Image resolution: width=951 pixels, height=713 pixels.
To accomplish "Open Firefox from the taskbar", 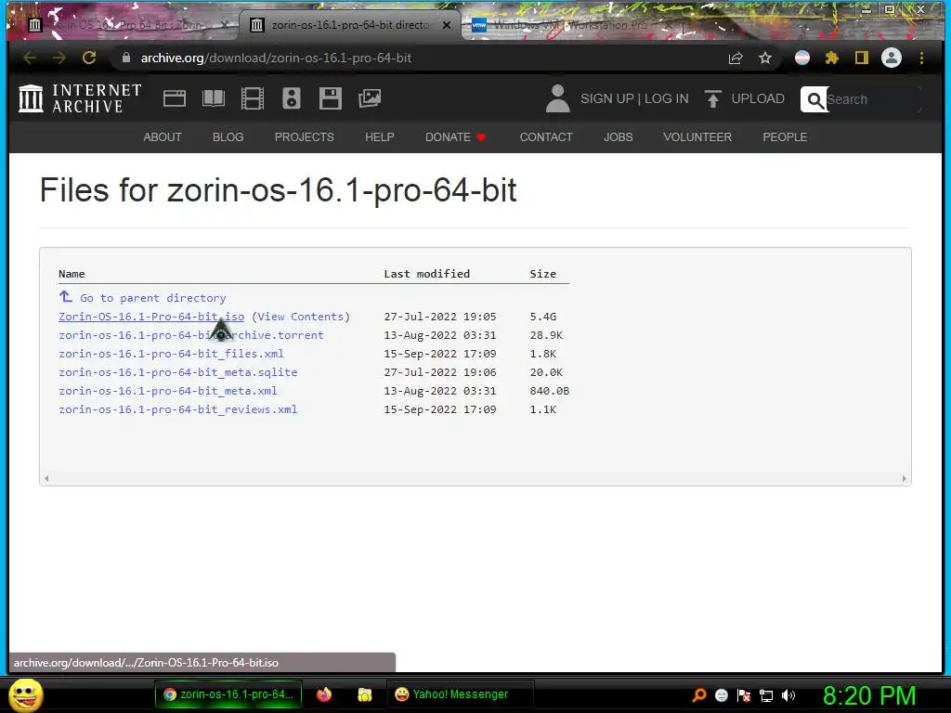I will [324, 694].
